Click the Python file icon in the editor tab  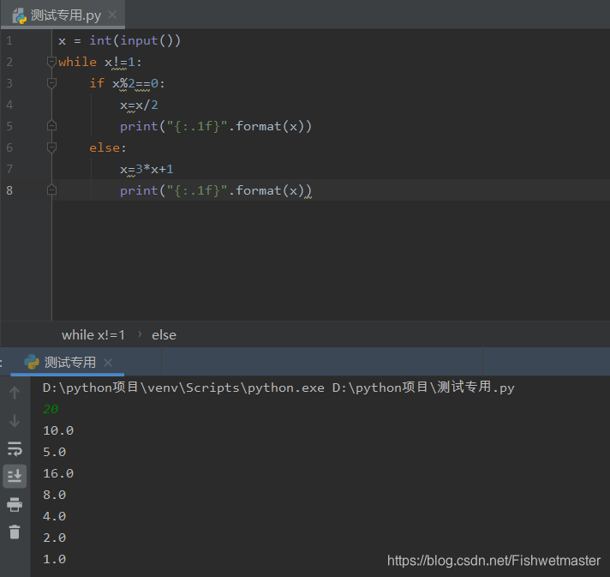[x=20, y=16]
